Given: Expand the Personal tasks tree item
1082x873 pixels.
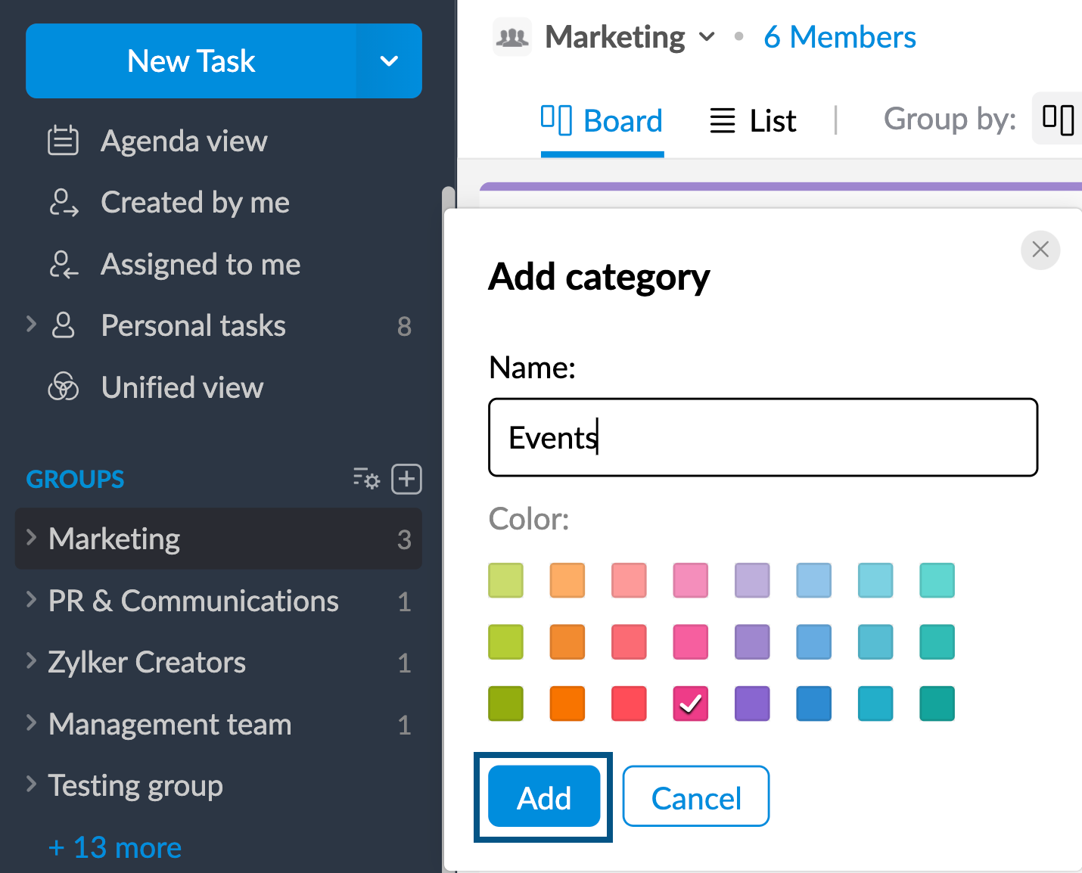Looking at the screenshot, I should (32, 325).
